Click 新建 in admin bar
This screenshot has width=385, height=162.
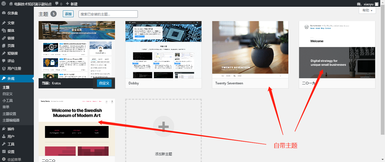74,4
